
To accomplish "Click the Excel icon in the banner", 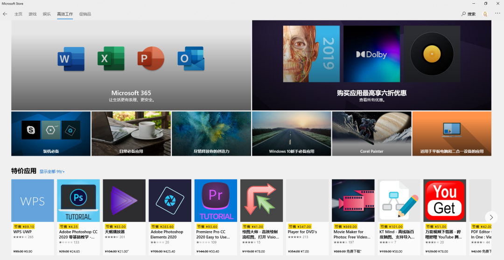I will tap(111, 58).
